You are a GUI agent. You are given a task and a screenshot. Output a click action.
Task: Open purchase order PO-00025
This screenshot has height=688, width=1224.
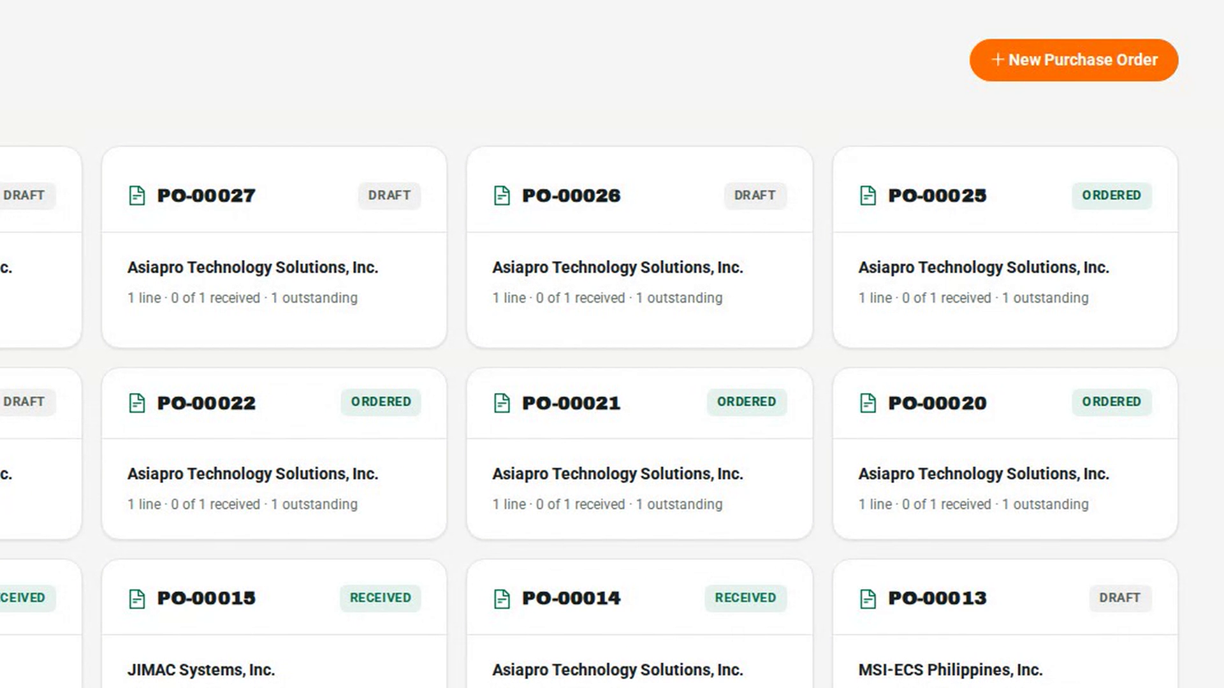(x=937, y=196)
